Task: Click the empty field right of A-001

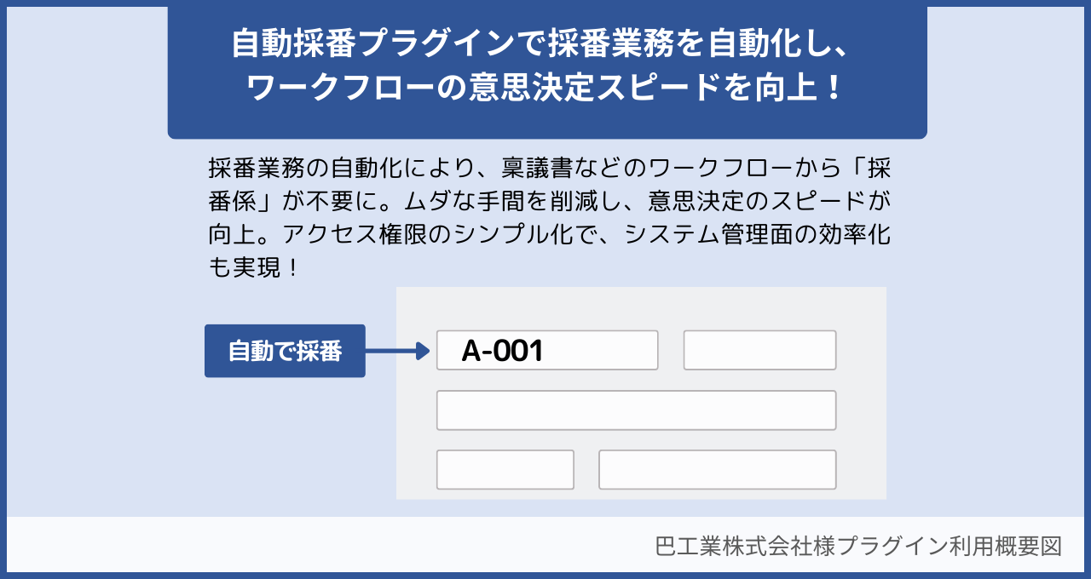Action: [759, 351]
